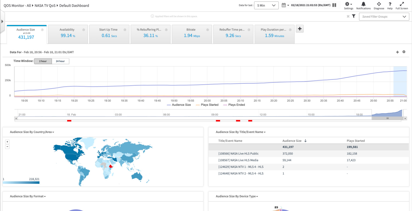Viewport: 412px width, 211px height.
Task: Go to NASA TV QoS breadcrumb
Action: coord(45,5)
